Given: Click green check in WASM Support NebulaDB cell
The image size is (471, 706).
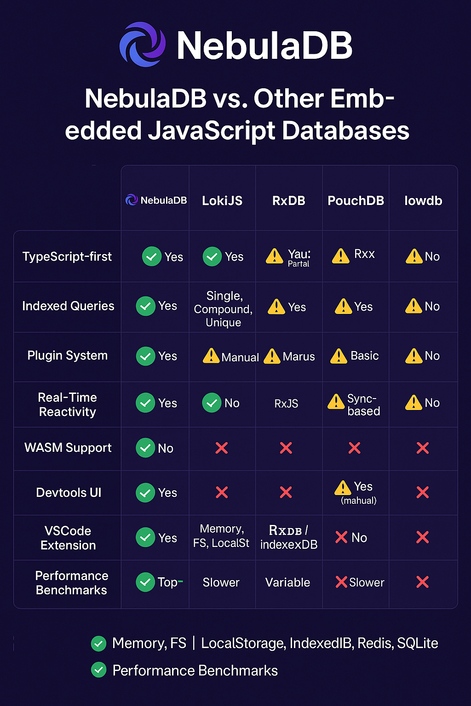Looking at the screenshot, I should point(145,448).
